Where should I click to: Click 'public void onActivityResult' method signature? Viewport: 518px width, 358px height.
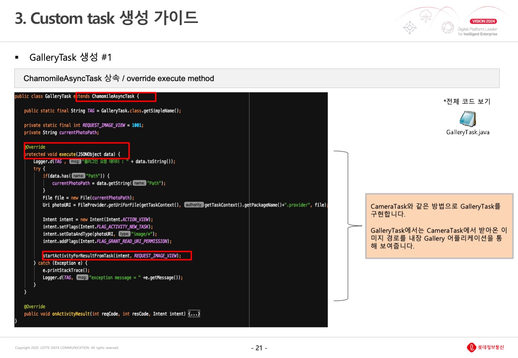point(105,314)
